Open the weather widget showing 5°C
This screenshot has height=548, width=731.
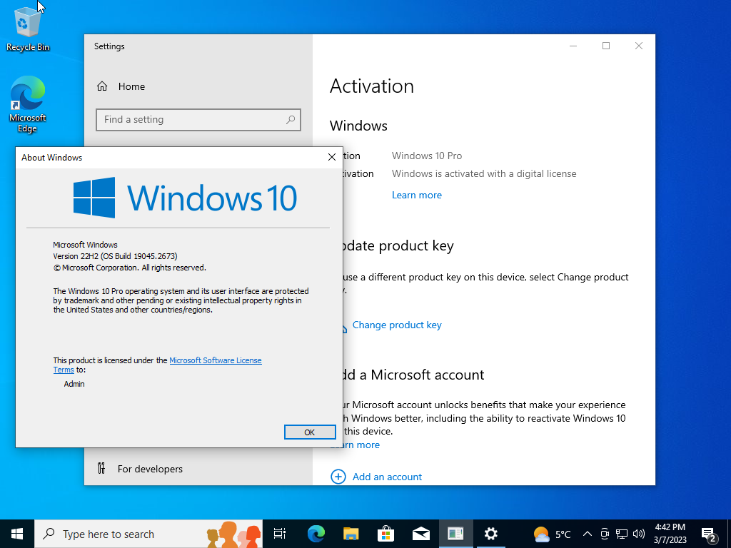pos(552,534)
